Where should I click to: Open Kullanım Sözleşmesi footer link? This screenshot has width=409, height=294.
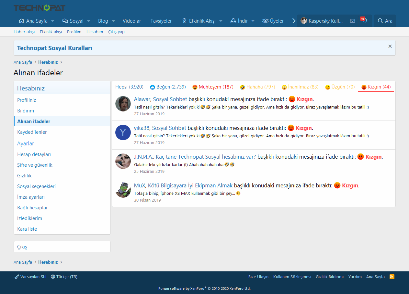click(292, 277)
